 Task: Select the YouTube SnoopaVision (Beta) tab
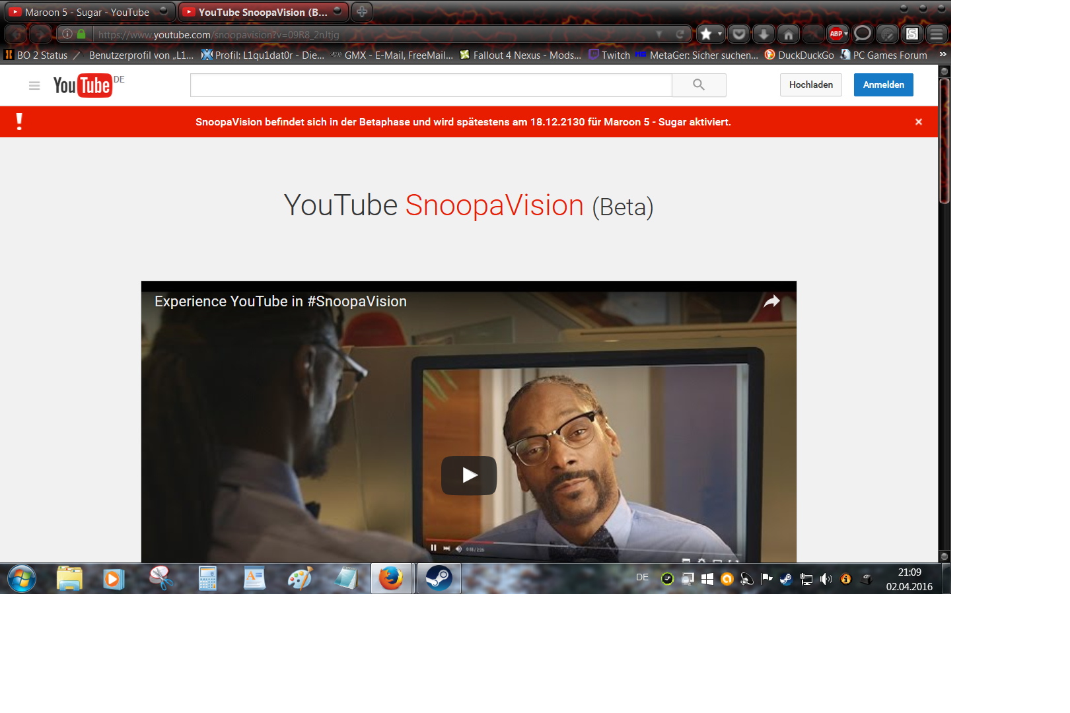pyautogui.click(x=263, y=12)
